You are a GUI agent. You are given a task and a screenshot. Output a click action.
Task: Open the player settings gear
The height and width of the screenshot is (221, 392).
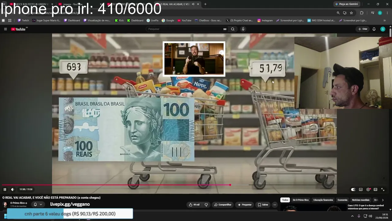tap(368, 190)
